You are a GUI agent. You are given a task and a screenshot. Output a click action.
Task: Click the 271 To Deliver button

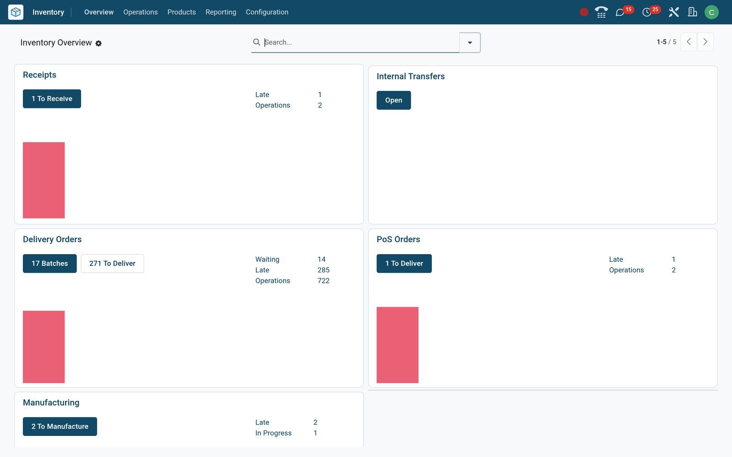(112, 264)
